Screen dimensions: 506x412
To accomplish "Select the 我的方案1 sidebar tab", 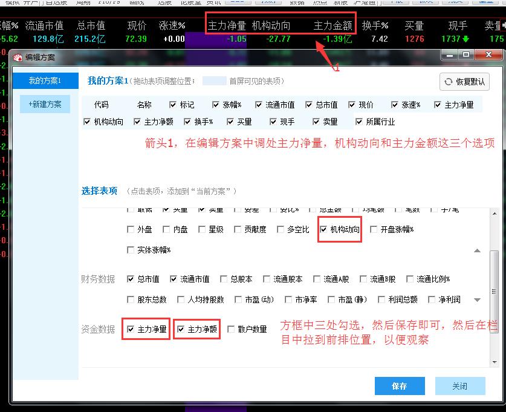I will (x=45, y=79).
